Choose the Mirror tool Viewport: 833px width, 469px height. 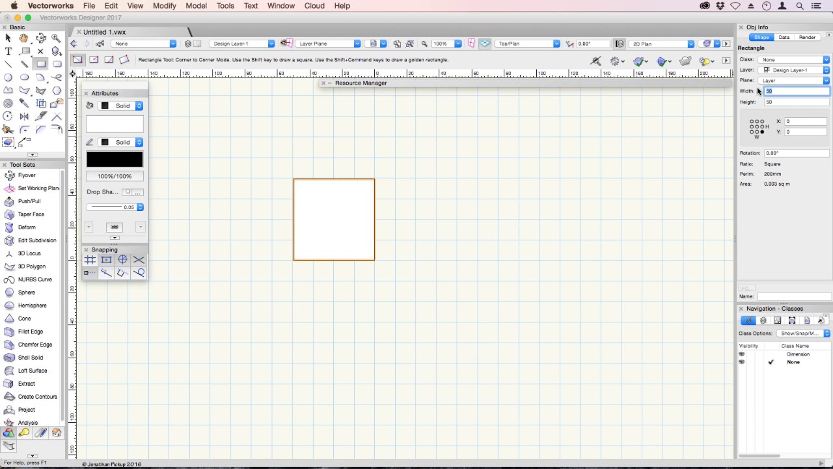tap(24, 117)
